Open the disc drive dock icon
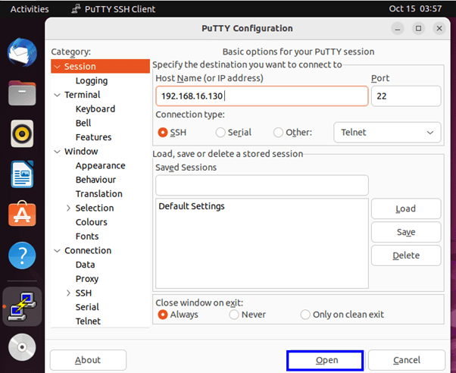The height and width of the screenshot is (373, 456). [x=22, y=347]
